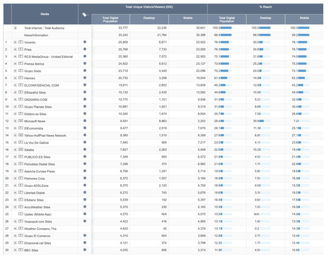Expand the La Voz De Galicia row
The width and height of the screenshot is (328, 259).
tap(15, 143)
